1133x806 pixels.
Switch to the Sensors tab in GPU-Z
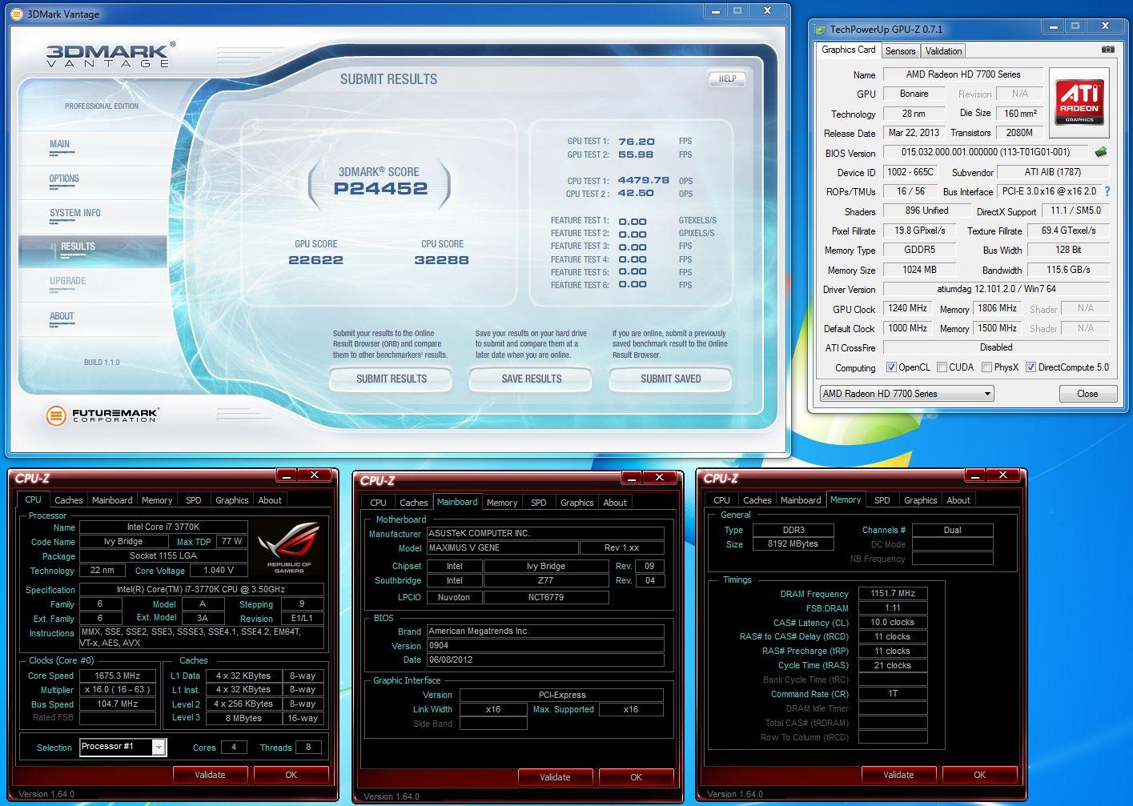(900, 50)
